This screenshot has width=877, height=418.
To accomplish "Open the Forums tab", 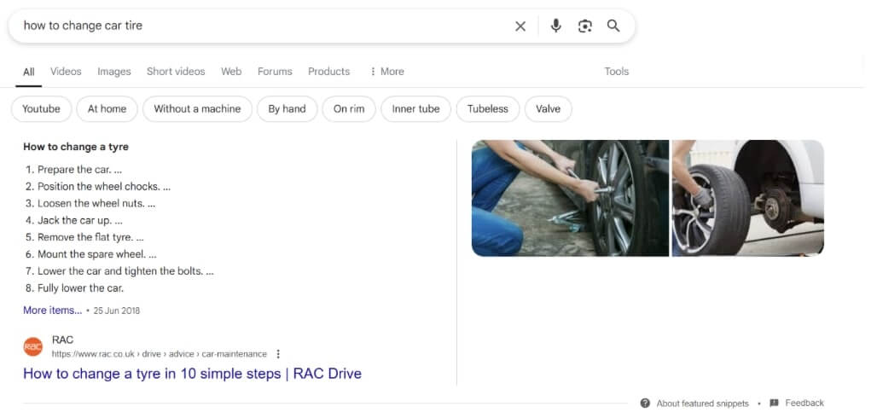I will point(275,72).
